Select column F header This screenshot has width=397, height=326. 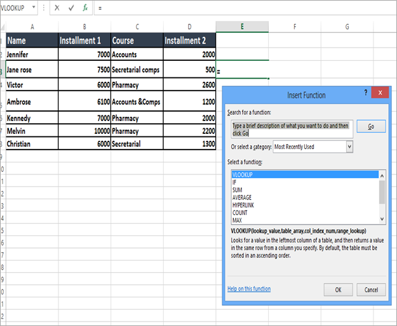(x=295, y=27)
